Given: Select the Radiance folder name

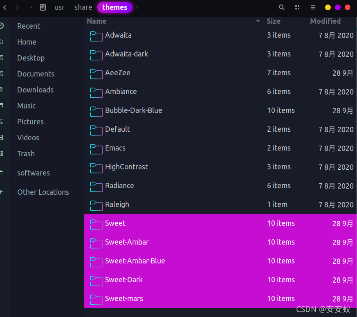Looking at the screenshot, I should (x=119, y=186).
